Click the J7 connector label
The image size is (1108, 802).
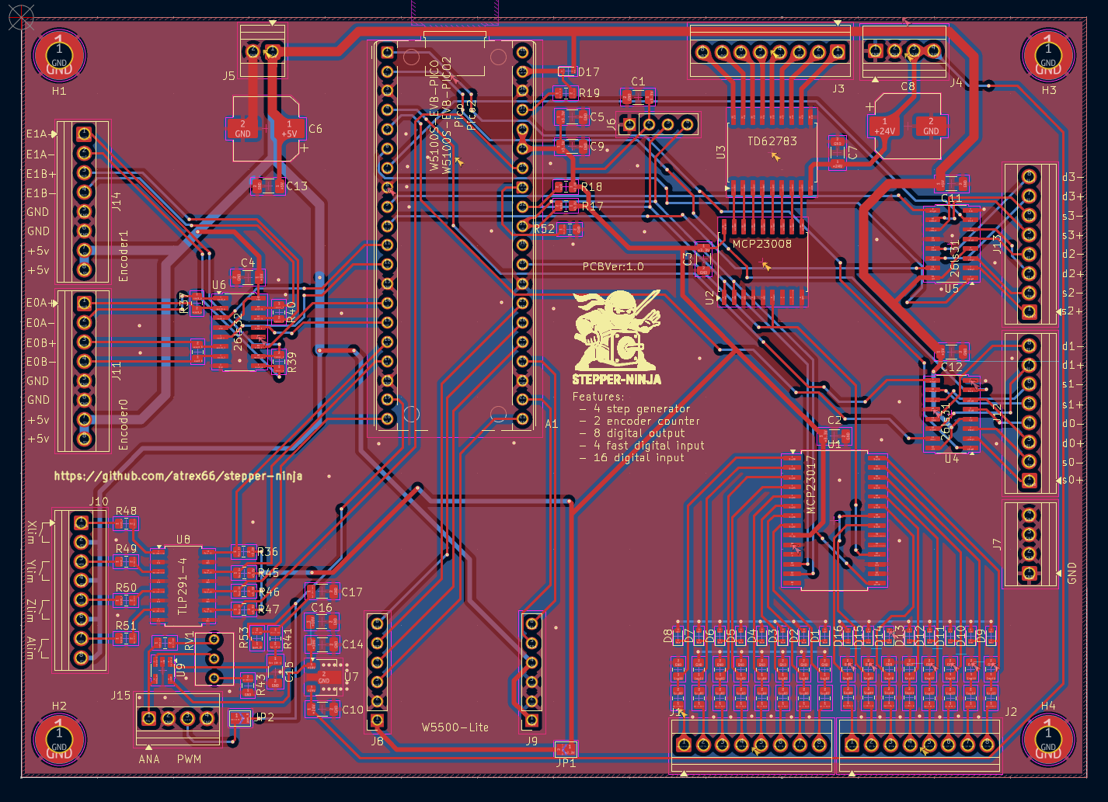click(x=997, y=544)
